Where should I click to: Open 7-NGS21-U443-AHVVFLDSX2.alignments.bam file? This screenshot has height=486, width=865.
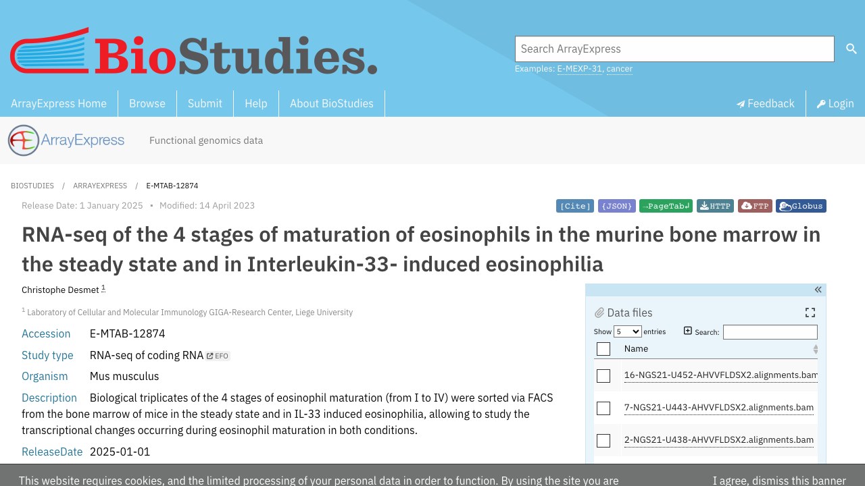(719, 408)
